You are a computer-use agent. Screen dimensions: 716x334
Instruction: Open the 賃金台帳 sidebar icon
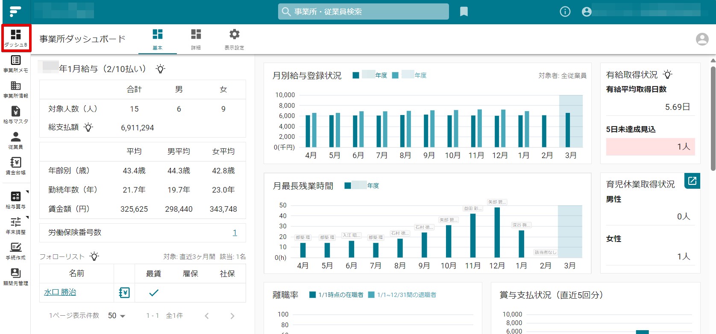click(15, 166)
